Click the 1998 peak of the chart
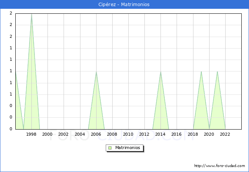Image resolution: width=249 pixels, height=172 pixels. click(31, 14)
